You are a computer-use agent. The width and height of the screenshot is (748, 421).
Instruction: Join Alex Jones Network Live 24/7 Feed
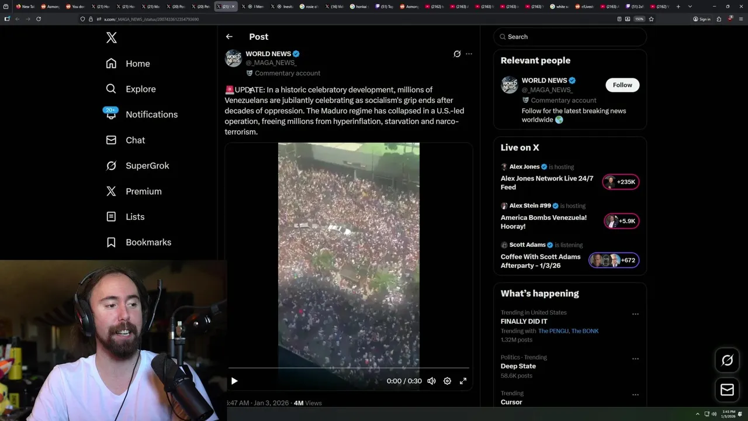click(547, 182)
